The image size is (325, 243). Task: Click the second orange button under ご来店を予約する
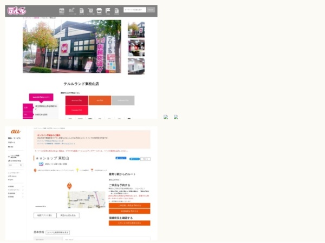(129, 211)
